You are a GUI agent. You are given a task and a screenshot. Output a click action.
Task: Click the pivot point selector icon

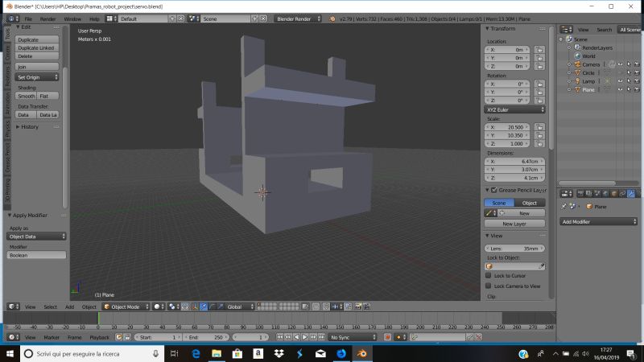point(172,306)
